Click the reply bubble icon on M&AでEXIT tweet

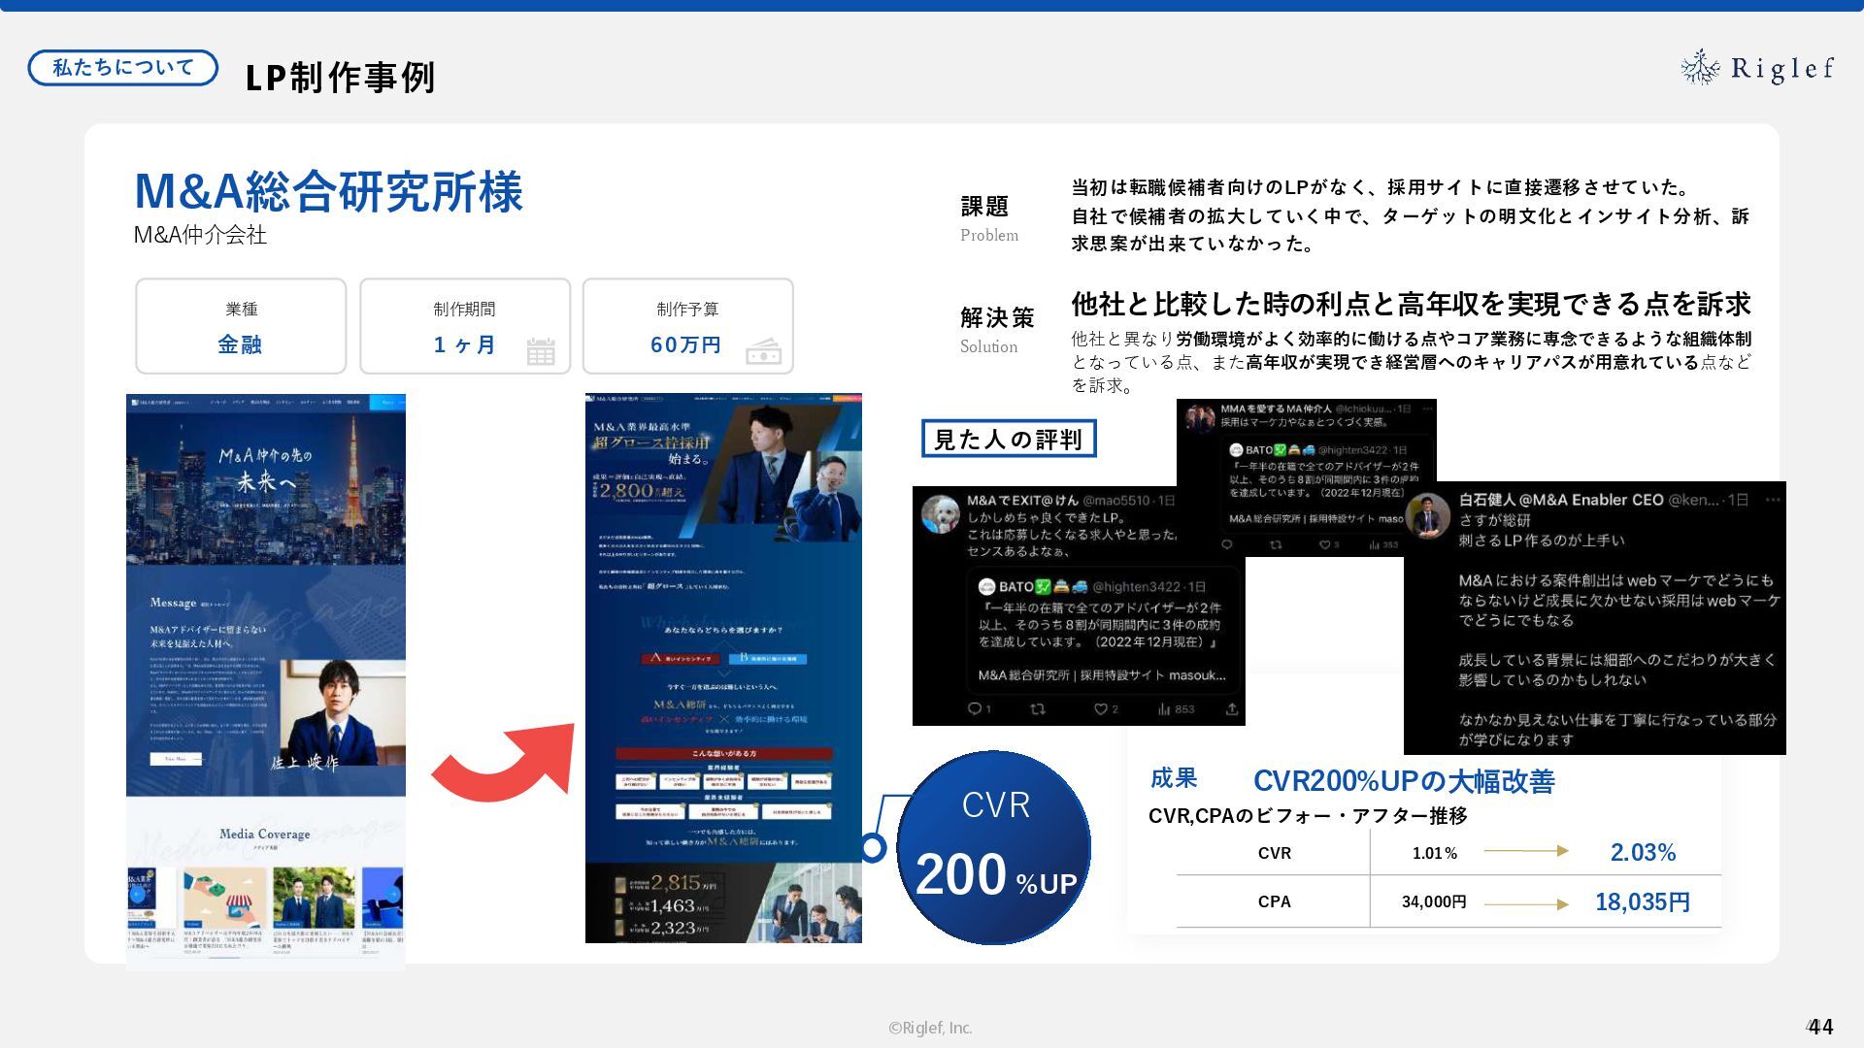pyautogui.click(x=975, y=709)
